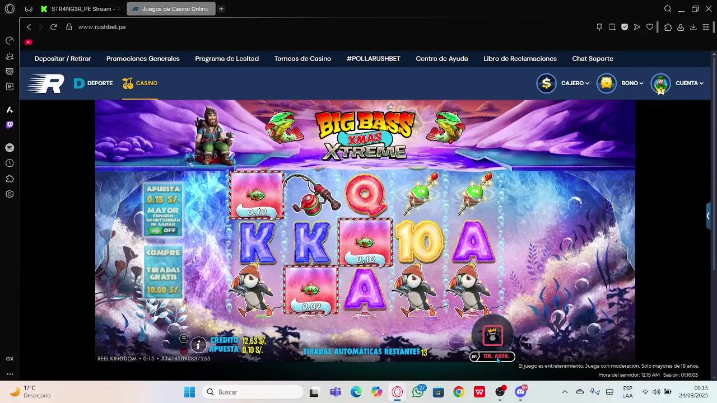The image size is (717, 403).
Task: Click the Rushbet logo
Action: [x=46, y=83]
